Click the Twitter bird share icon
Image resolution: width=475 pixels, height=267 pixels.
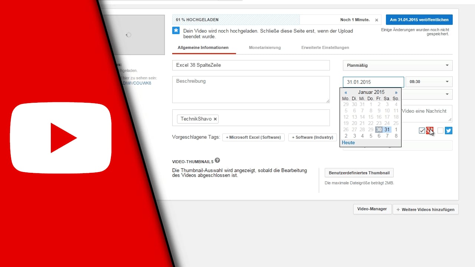tap(449, 131)
